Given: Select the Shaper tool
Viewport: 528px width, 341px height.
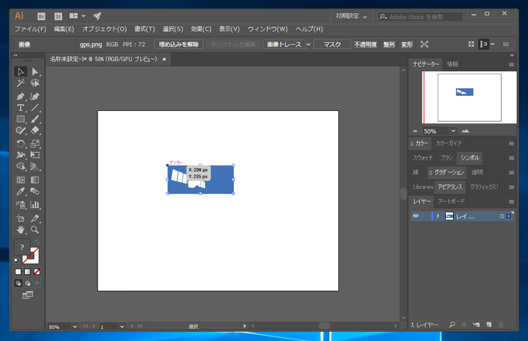Looking at the screenshot, I should pyautogui.click(x=20, y=131).
